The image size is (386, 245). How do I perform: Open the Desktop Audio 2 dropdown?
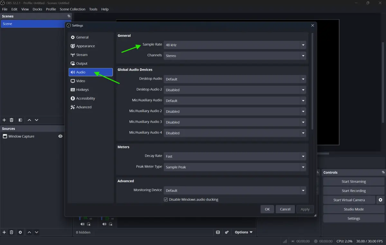[x=235, y=90]
